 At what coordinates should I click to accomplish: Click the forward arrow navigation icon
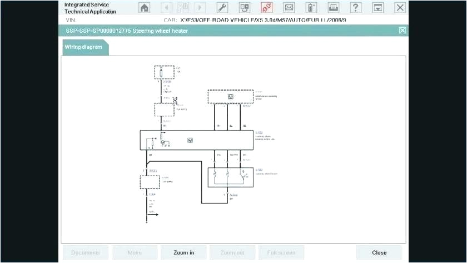click(199, 7)
